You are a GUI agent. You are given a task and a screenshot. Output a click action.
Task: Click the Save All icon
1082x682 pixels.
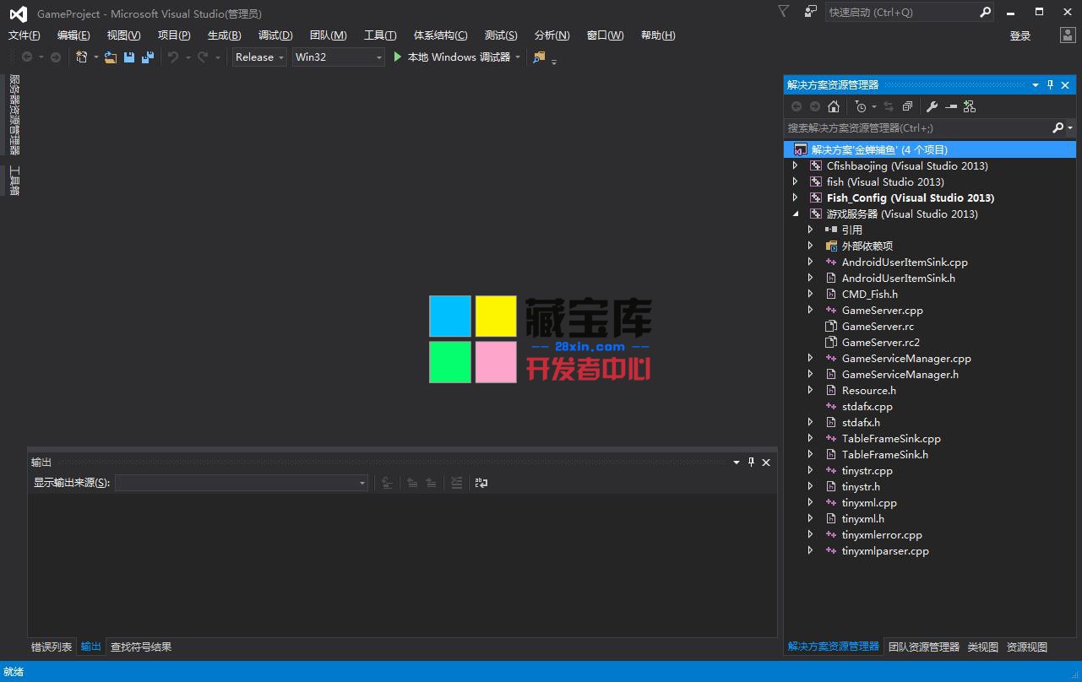point(148,57)
